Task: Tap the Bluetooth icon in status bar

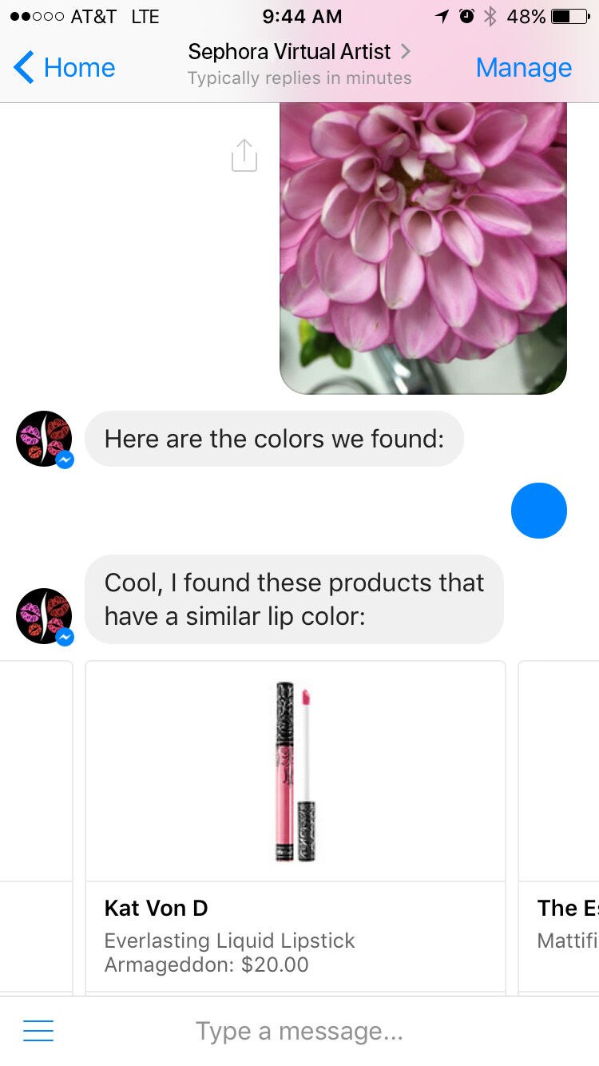Action: (490, 16)
